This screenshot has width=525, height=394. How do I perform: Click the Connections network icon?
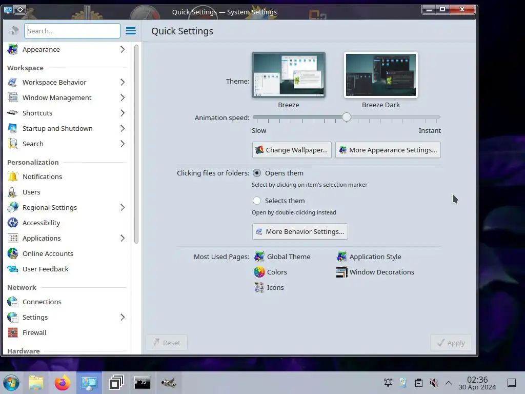13,302
